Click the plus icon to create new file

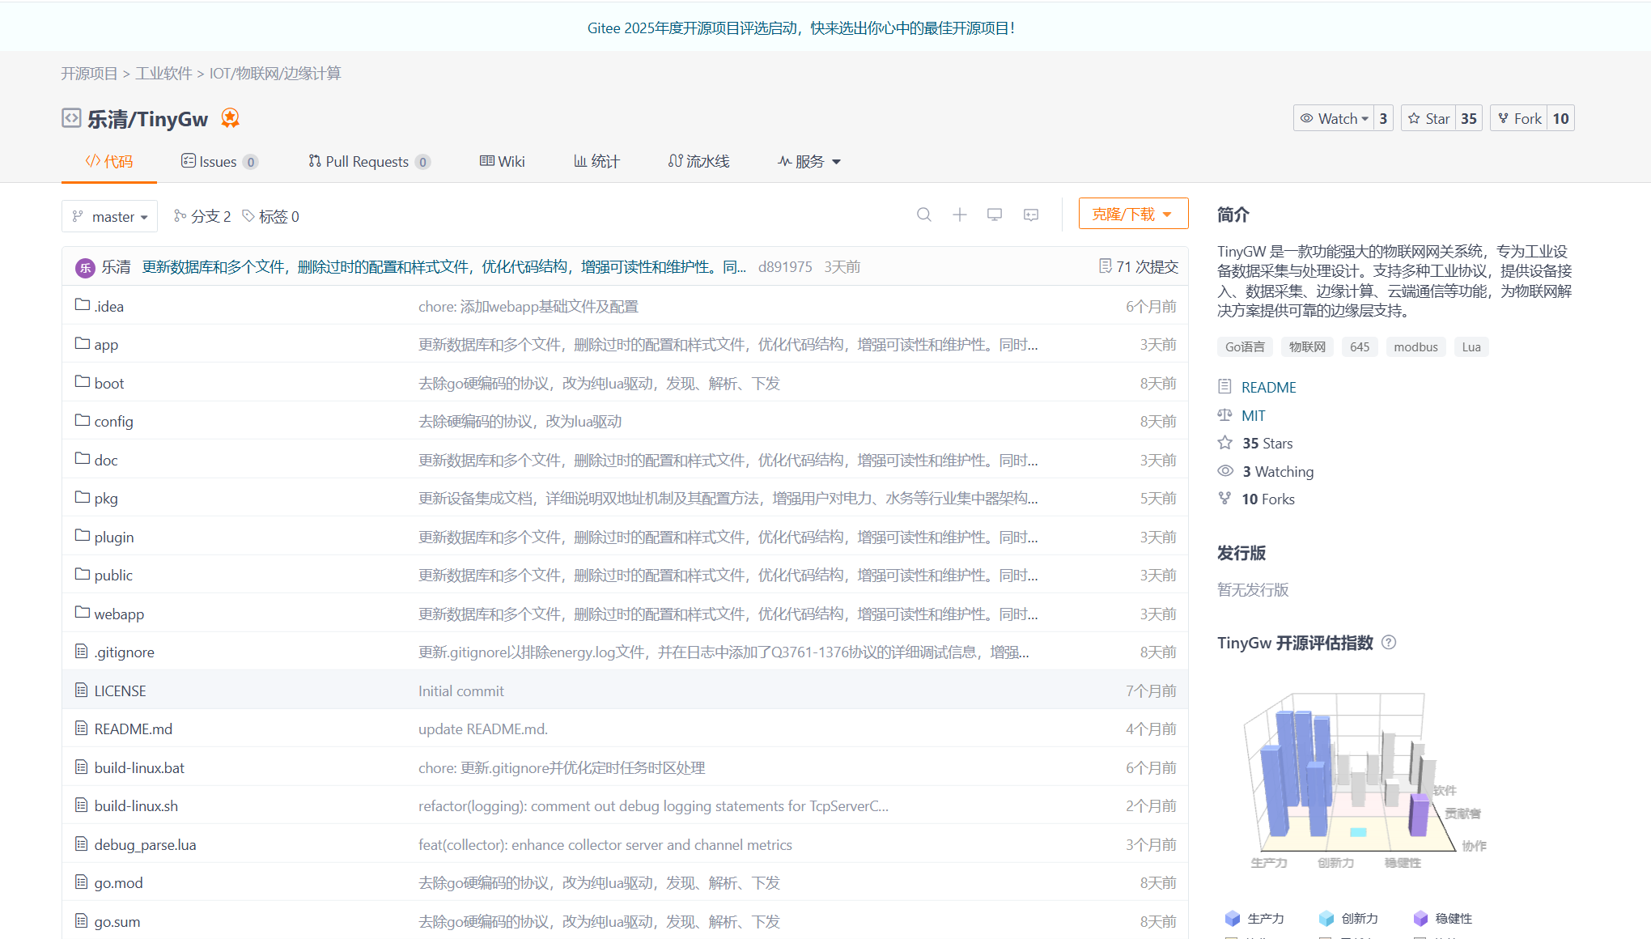(x=959, y=215)
